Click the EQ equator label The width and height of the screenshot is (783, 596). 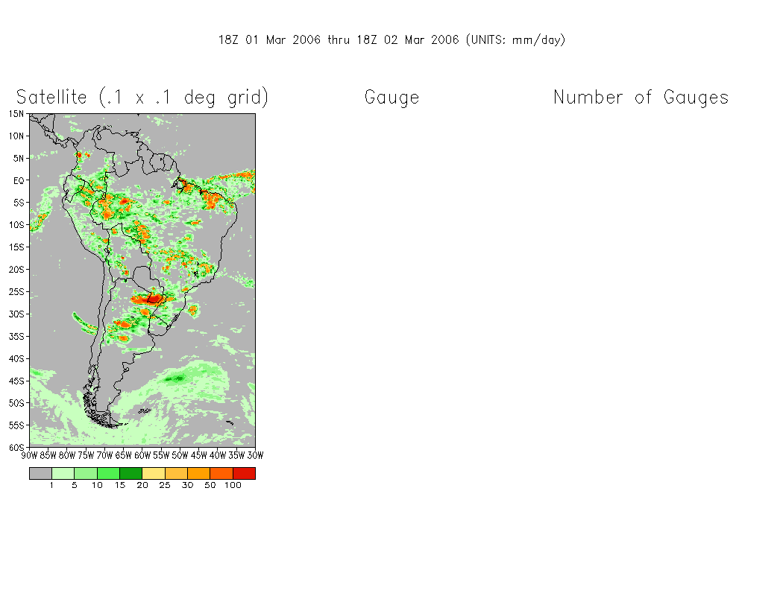[19, 180]
